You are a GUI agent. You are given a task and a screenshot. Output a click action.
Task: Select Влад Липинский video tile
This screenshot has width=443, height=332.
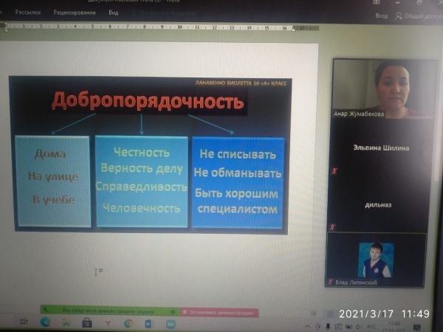pos(376,260)
